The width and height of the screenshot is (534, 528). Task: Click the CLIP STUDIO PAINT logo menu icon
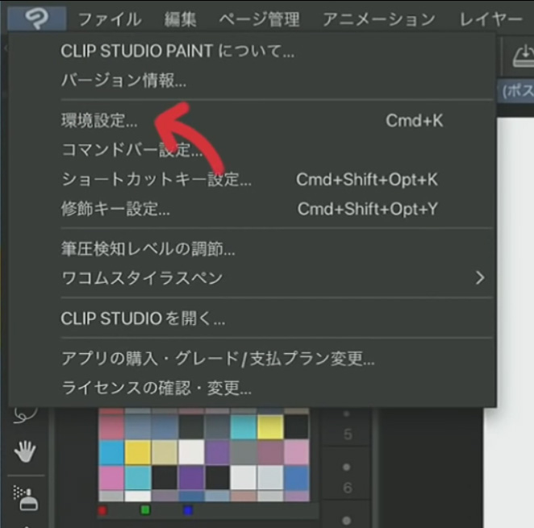pyautogui.click(x=35, y=18)
